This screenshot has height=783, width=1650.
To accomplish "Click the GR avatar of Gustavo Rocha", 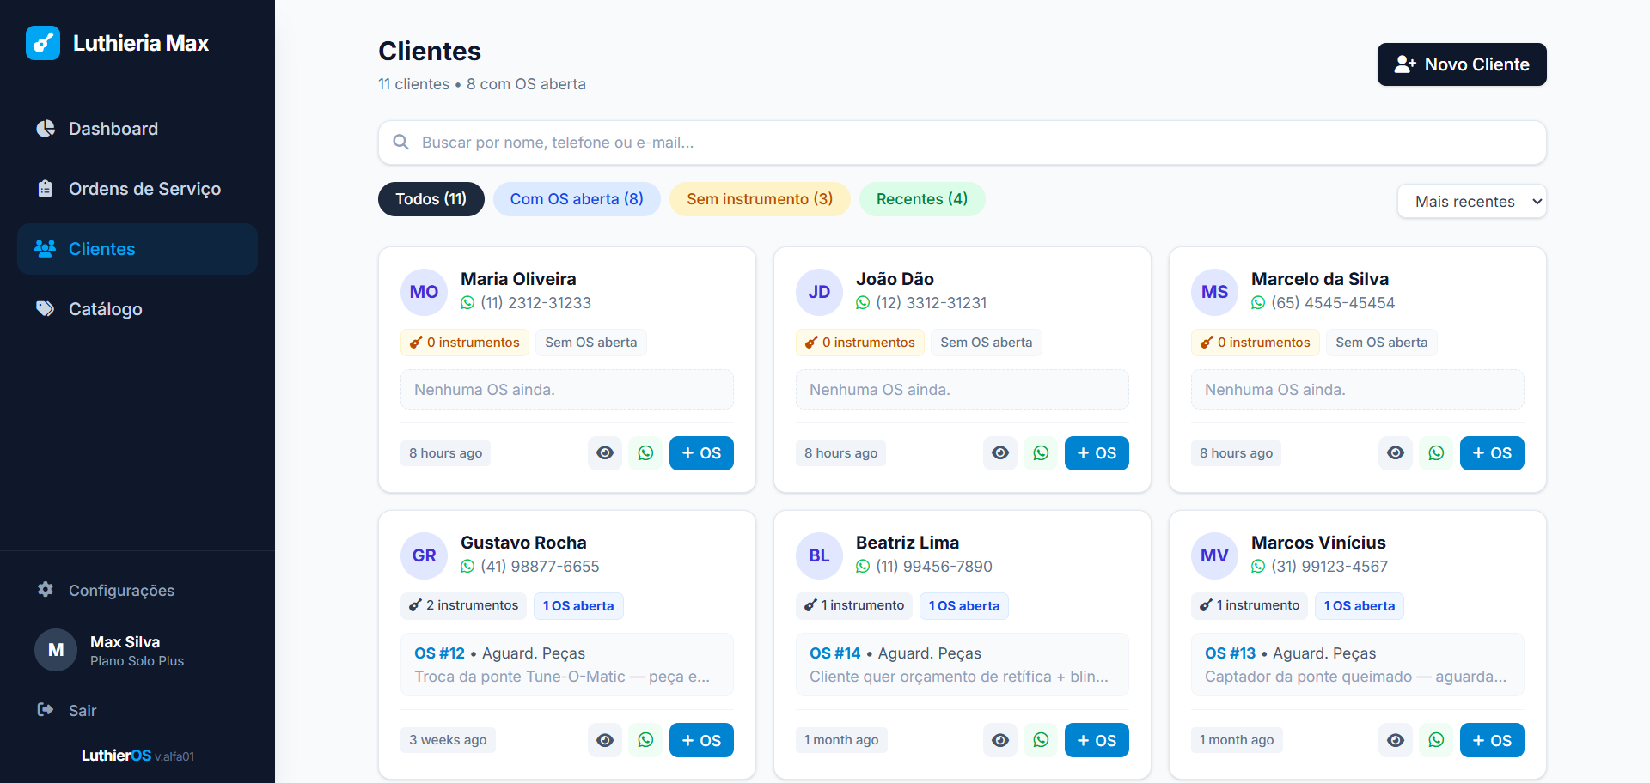I will [424, 555].
